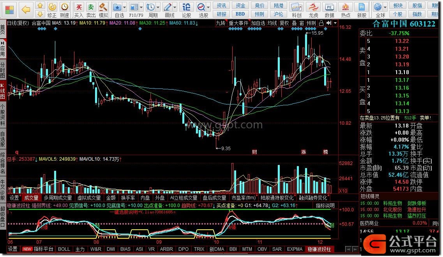Toggle the 窗 window option

pyautogui.click(x=302, y=23)
